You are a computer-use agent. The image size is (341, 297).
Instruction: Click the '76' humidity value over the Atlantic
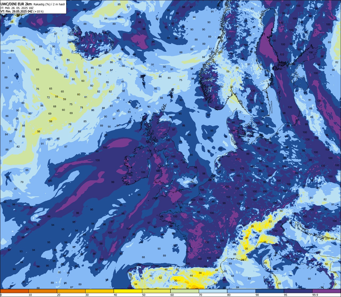pyautogui.click(x=38, y=89)
